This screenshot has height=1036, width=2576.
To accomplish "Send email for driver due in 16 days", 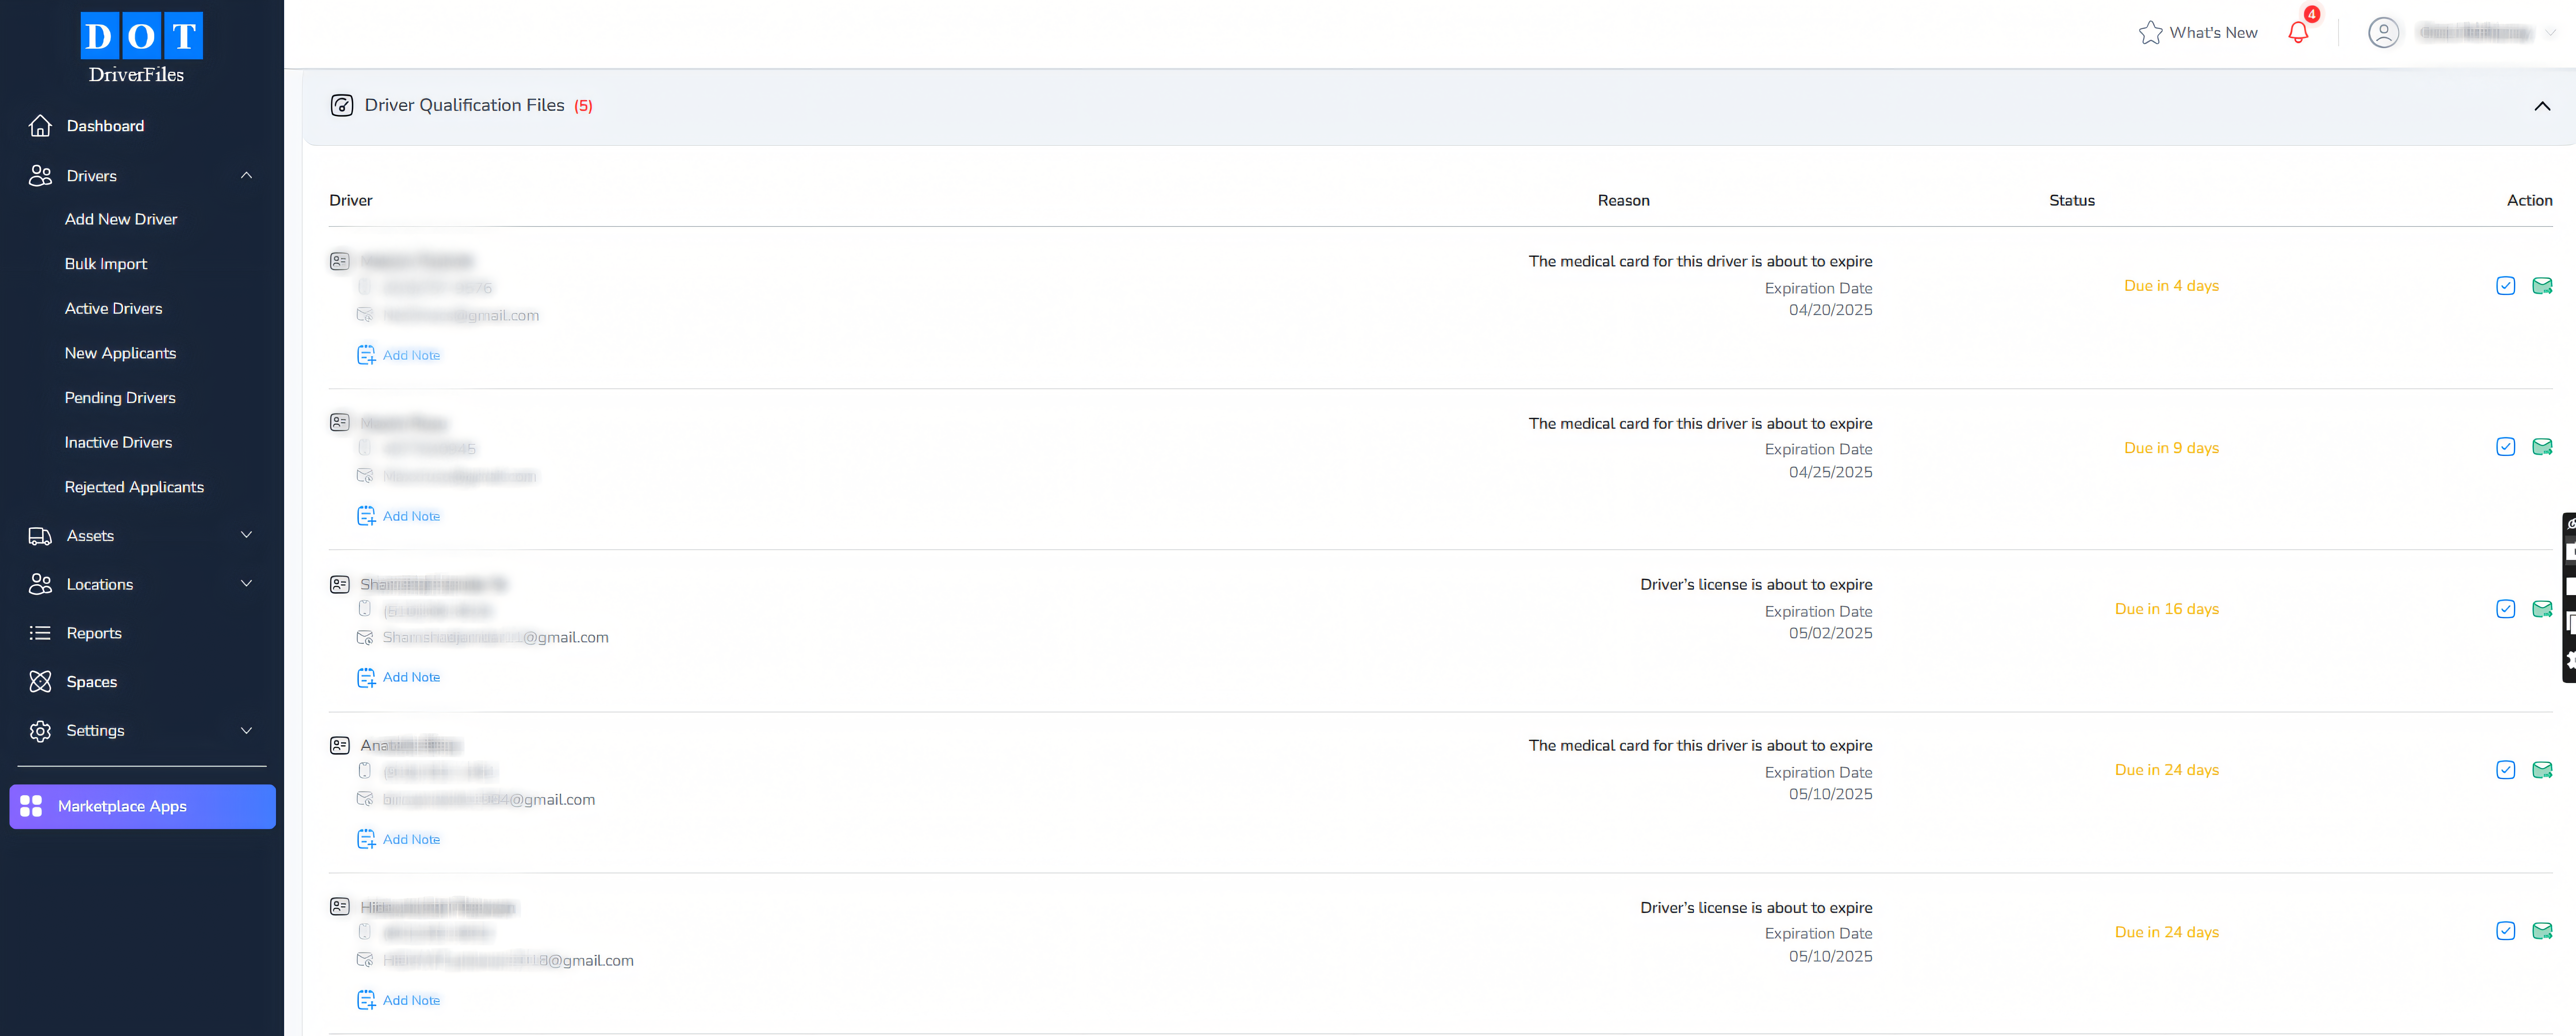I will point(2542,609).
